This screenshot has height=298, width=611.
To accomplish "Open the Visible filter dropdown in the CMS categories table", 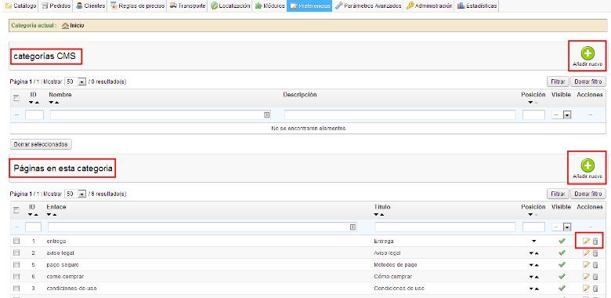I will 562,115.
